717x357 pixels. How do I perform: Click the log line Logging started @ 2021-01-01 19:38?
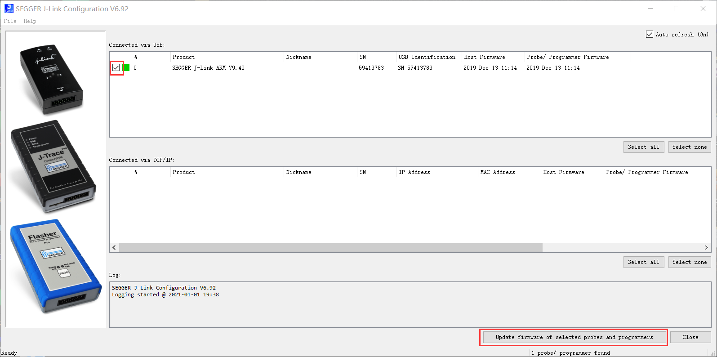click(165, 295)
